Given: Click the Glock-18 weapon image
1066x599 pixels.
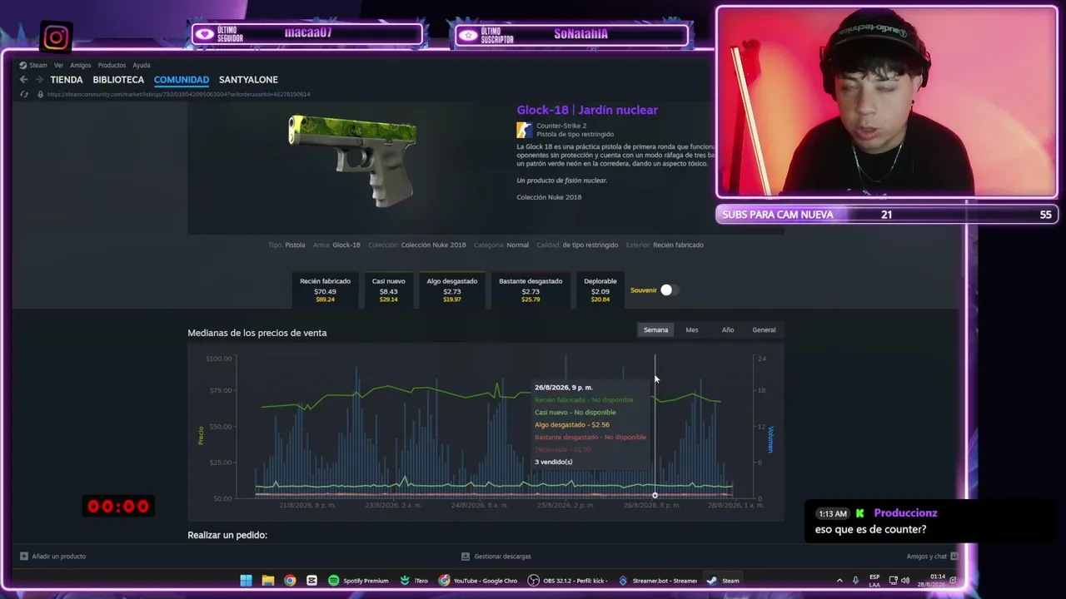Looking at the screenshot, I should pyautogui.click(x=352, y=160).
